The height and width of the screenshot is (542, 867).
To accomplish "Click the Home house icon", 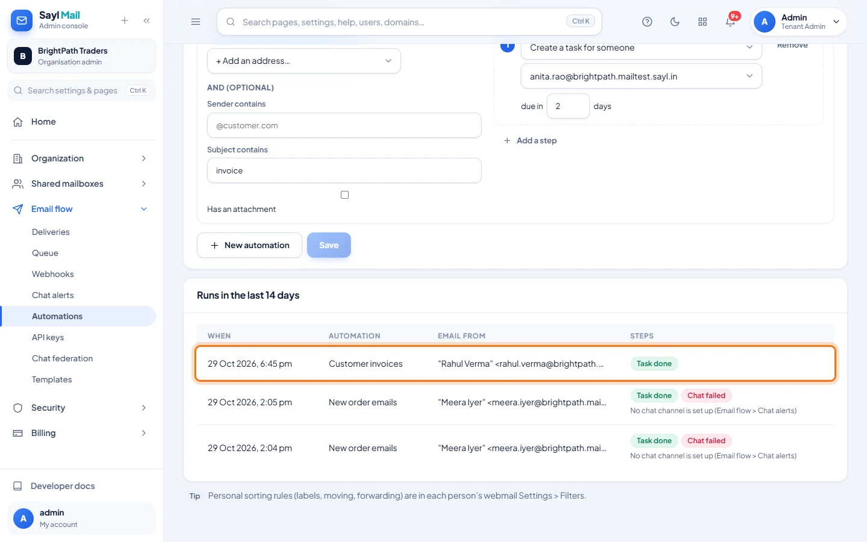I will click(18, 122).
